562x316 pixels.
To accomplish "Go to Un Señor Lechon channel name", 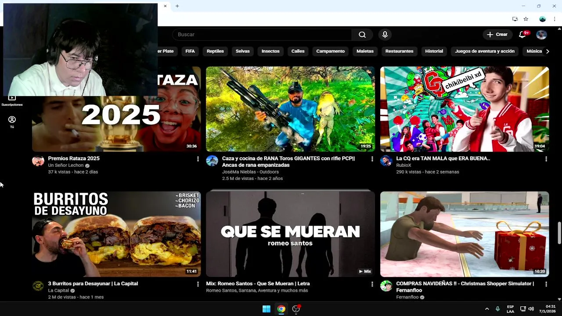I will tap(66, 165).
